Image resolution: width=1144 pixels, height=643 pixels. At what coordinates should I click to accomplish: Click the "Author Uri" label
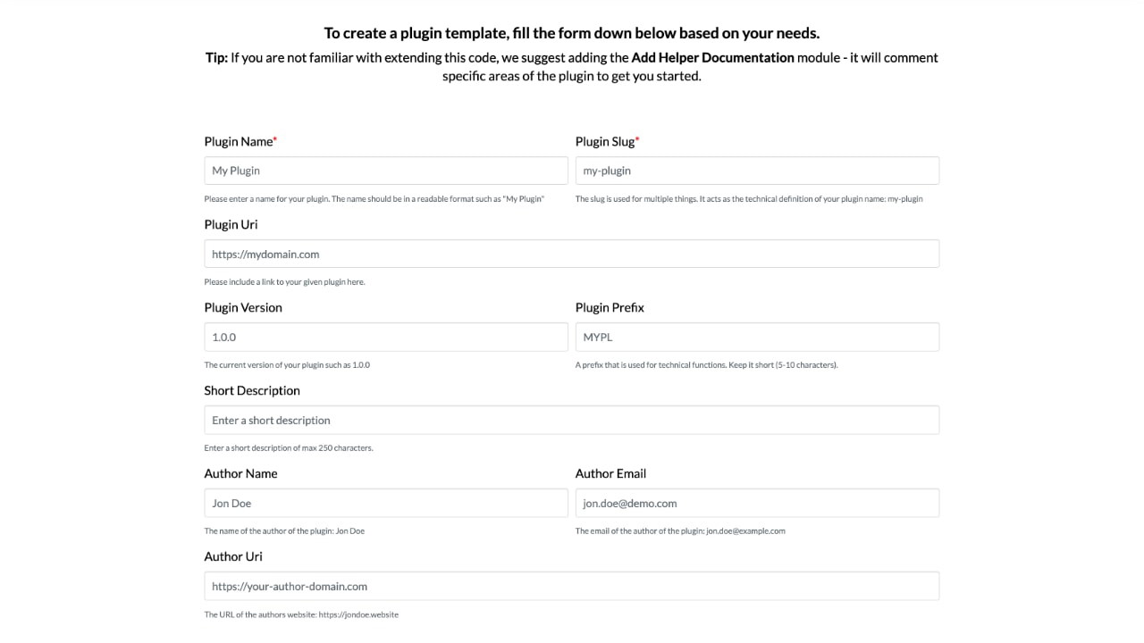point(233,556)
